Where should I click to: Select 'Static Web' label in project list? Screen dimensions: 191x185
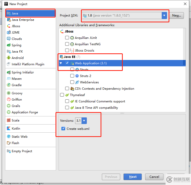[x=20, y=136]
